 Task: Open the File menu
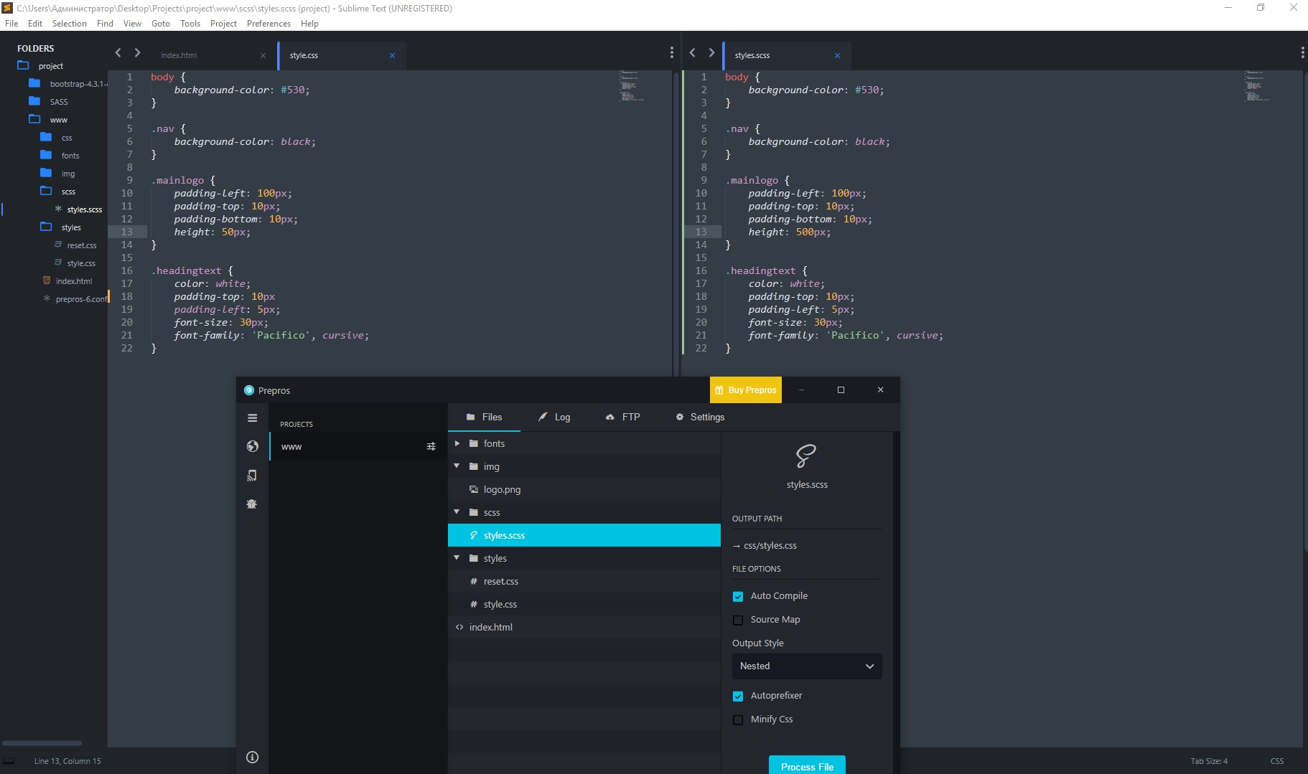tap(11, 24)
